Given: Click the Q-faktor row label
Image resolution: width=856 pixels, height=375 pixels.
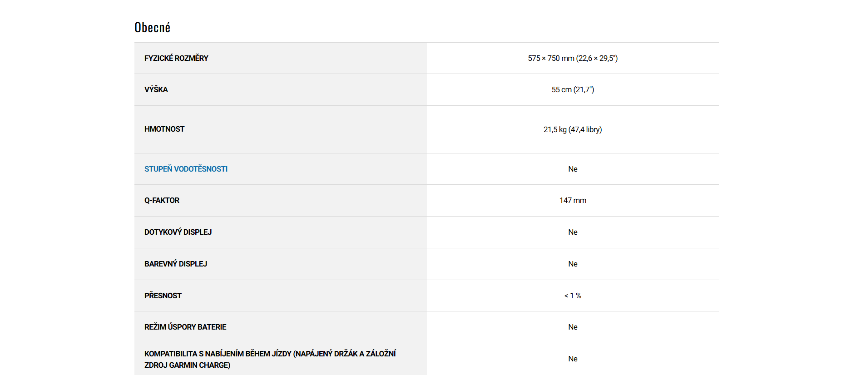Looking at the screenshot, I should [162, 200].
